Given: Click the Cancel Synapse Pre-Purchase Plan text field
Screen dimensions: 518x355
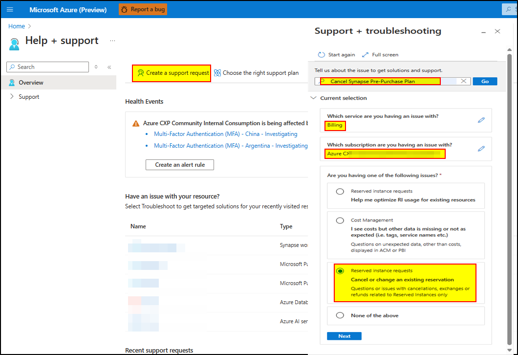Looking at the screenshot, I should click(x=392, y=81).
